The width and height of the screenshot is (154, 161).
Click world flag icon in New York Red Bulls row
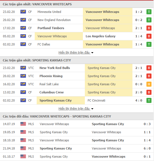coord(23,68)
